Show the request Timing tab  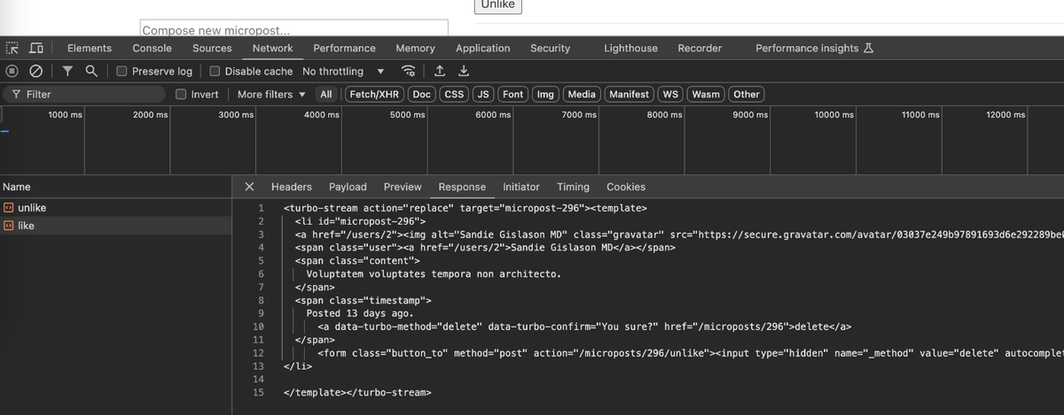tap(573, 187)
